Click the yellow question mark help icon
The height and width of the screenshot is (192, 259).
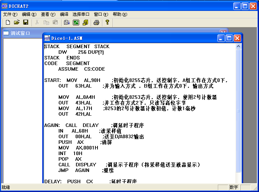[x=107, y=23]
